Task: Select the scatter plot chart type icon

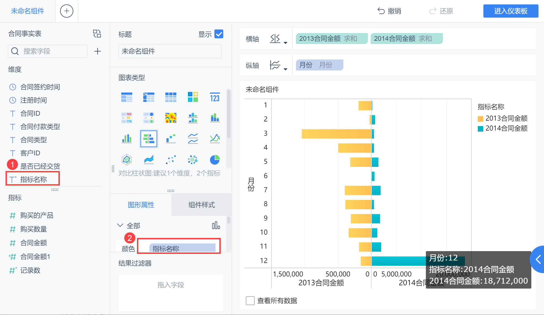Action: pyautogui.click(x=171, y=159)
